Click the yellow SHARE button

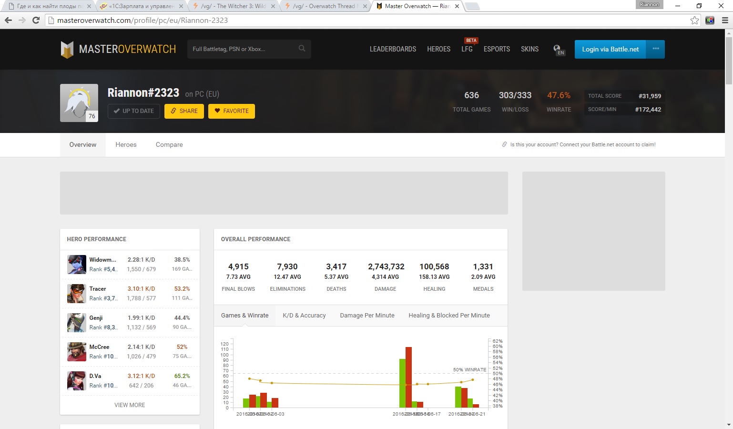pyautogui.click(x=184, y=111)
